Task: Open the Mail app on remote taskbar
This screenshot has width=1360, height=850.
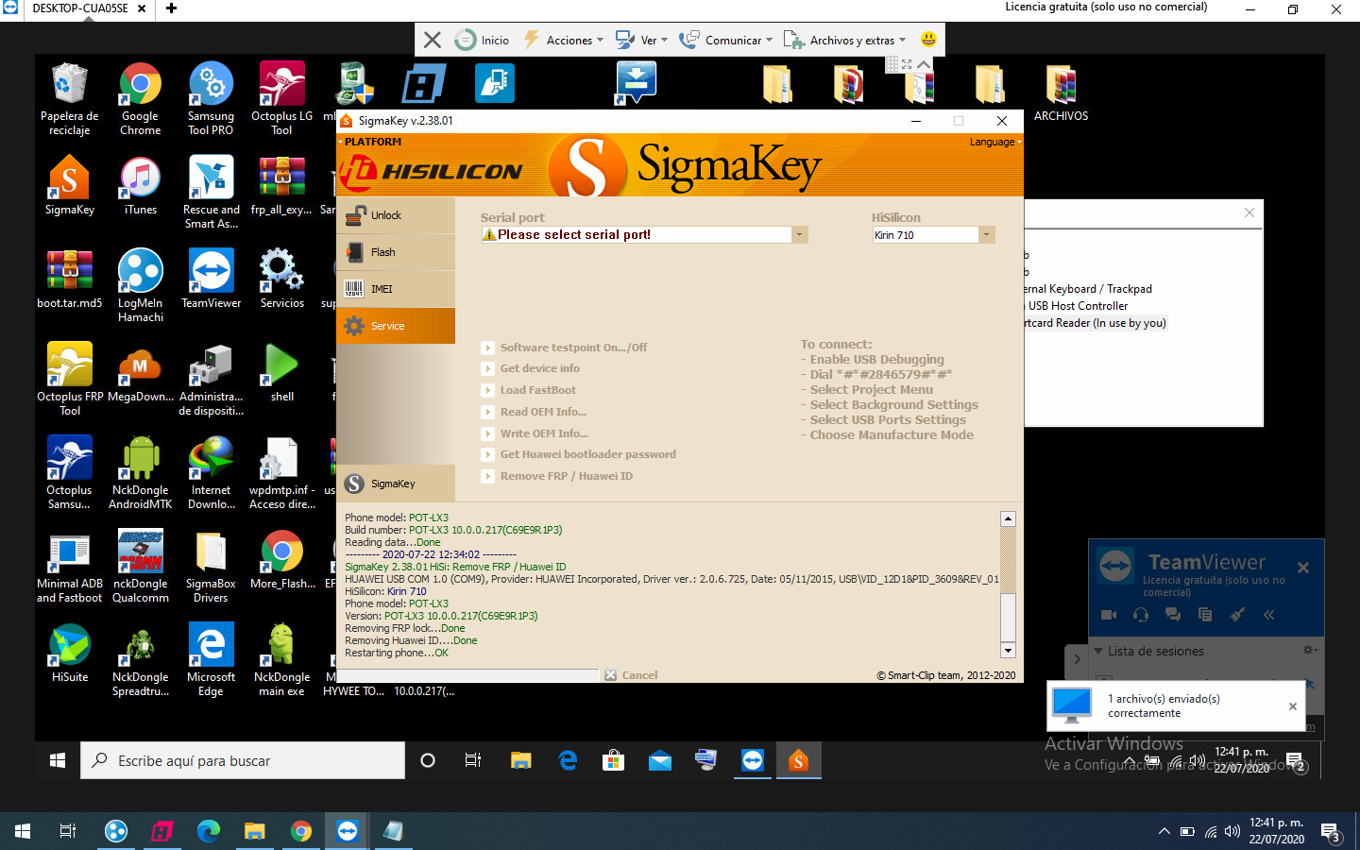Action: pos(660,760)
